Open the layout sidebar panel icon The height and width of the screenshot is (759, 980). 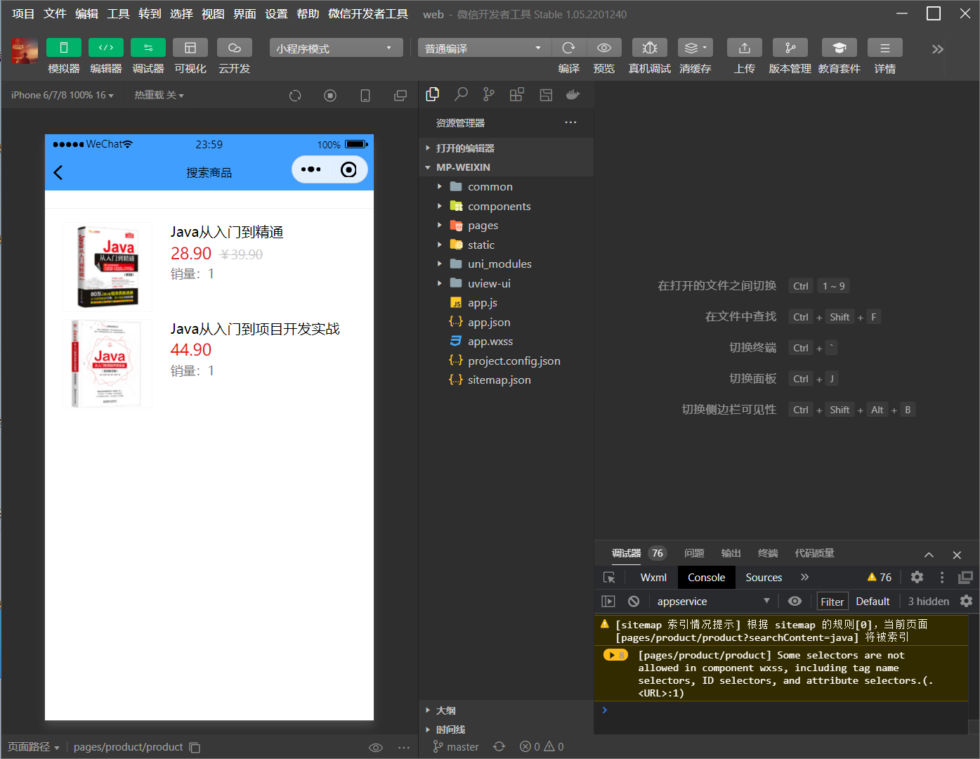(546, 94)
